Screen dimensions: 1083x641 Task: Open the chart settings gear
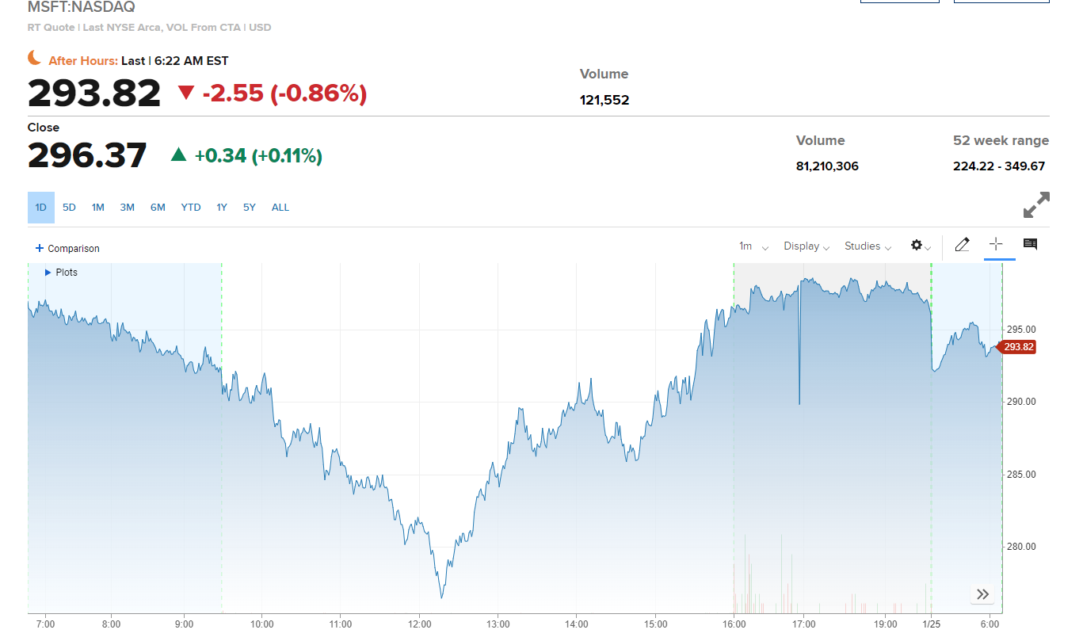(x=921, y=246)
